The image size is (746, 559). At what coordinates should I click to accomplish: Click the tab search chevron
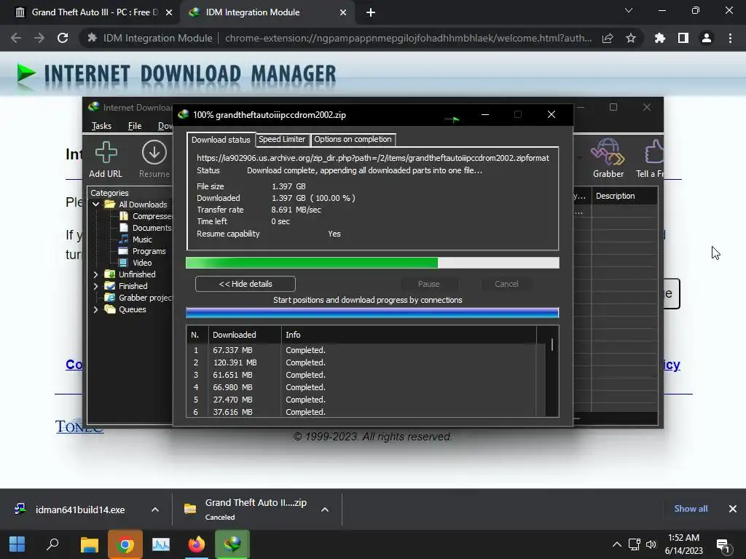click(x=629, y=10)
